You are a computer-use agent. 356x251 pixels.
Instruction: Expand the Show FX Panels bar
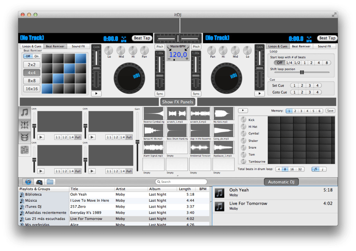coord(178,102)
